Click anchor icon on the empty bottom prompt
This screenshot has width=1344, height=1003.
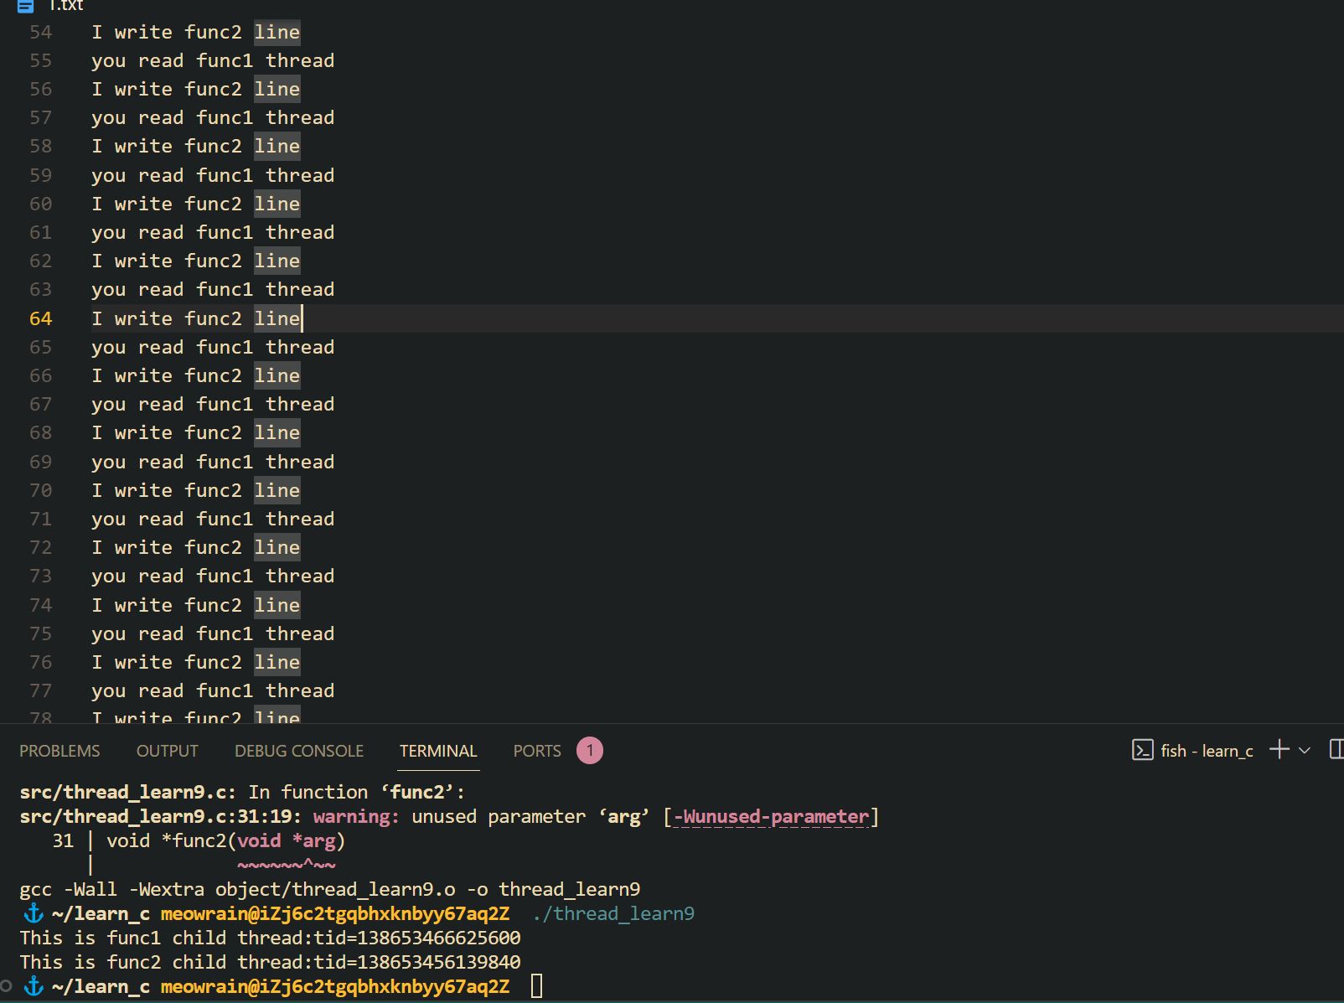34,986
